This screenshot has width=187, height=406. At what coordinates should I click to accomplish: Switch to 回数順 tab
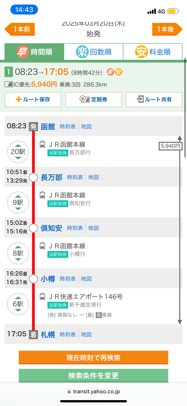pos(93,52)
